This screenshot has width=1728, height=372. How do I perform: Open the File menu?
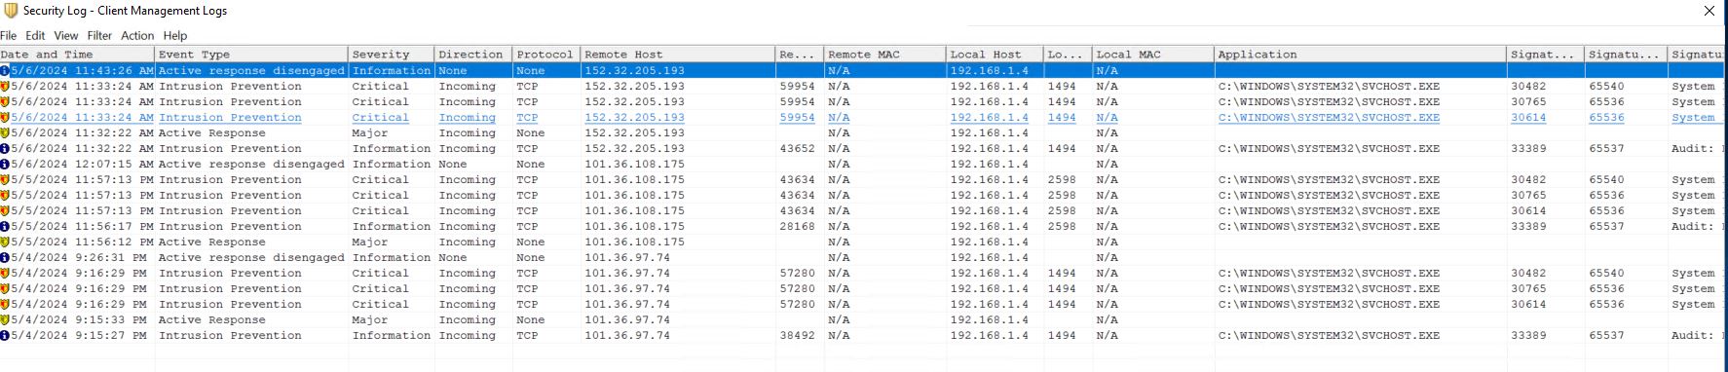point(9,35)
